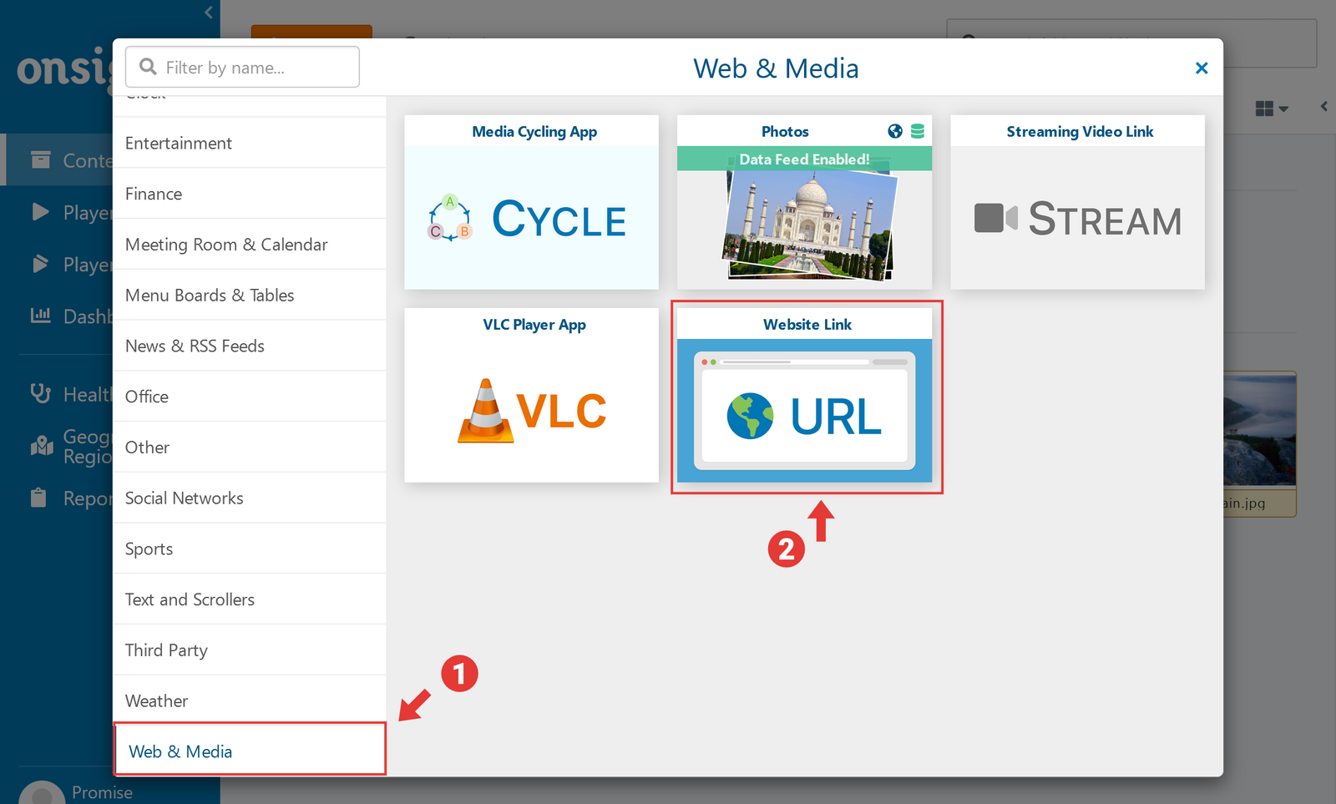This screenshot has height=804, width=1336.
Task: Click the Reports clipboard icon in sidebar
Action: coord(38,498)
